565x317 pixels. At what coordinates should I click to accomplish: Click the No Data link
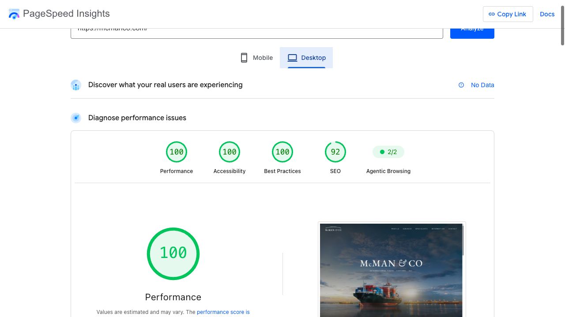coord(482,85)
